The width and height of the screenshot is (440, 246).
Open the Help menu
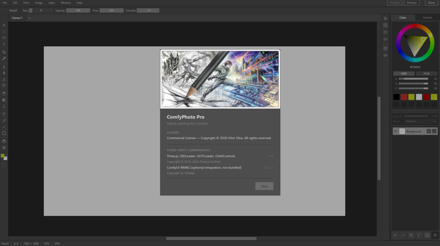pos(79,3)
